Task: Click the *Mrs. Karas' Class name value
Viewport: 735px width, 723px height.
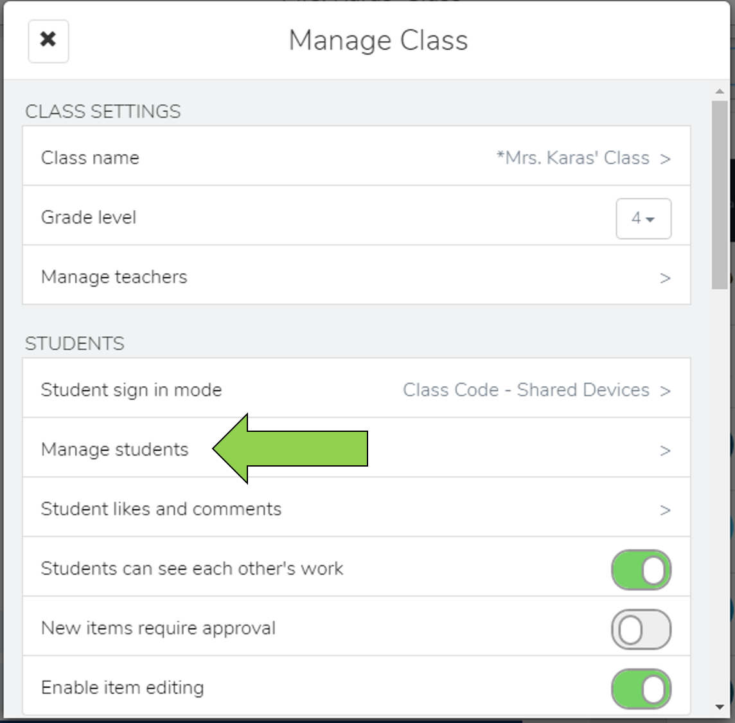Action: (573, 158)
